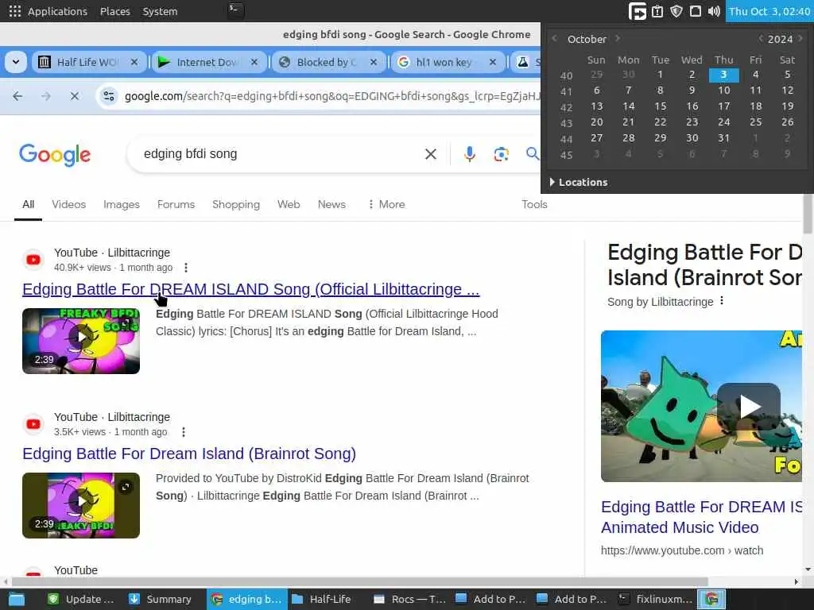The height and width of the screenshot is (610, 814).
Task: Click YouTube icon of first result
Action: (x=33, y=260)
